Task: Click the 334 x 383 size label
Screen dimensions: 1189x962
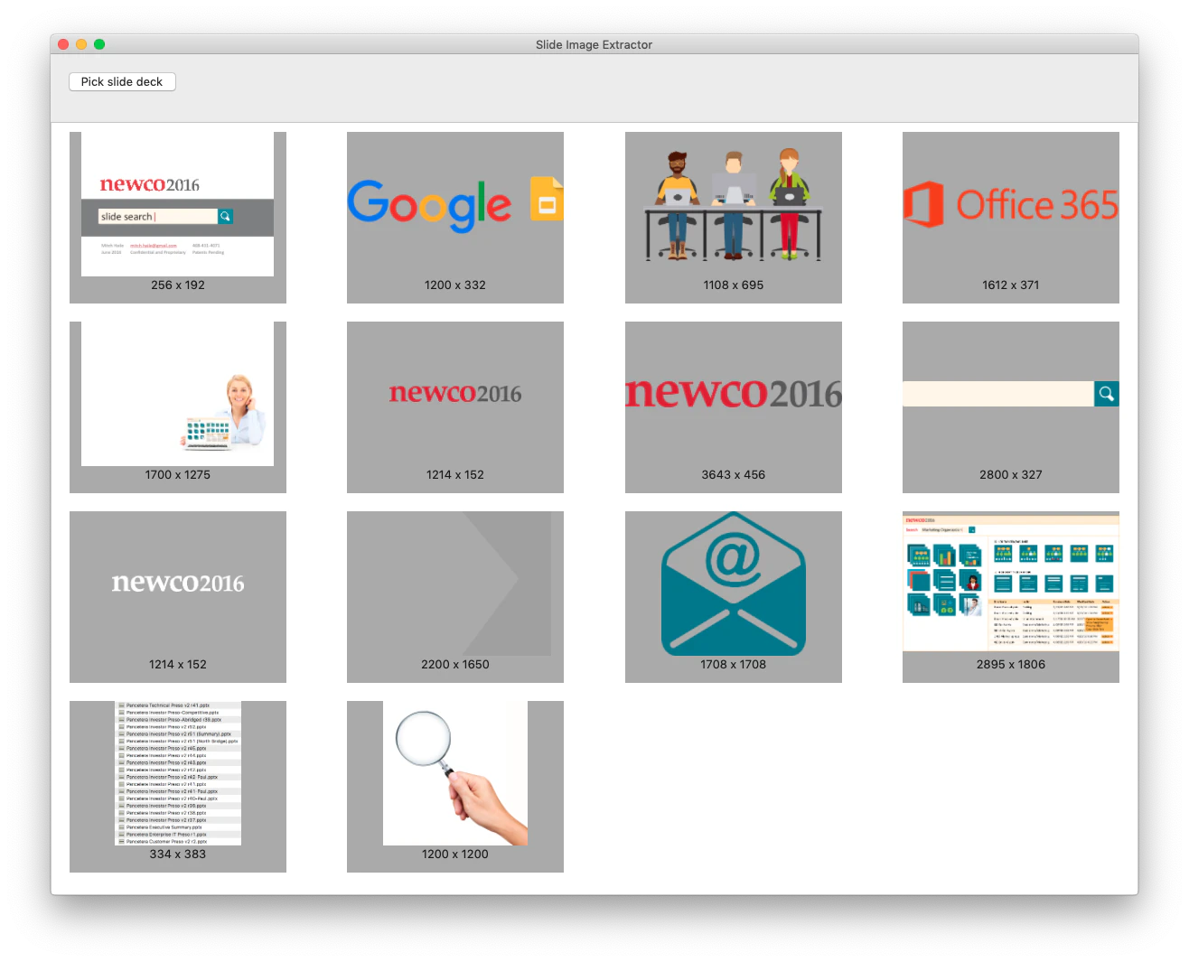Action: (178, 854)
